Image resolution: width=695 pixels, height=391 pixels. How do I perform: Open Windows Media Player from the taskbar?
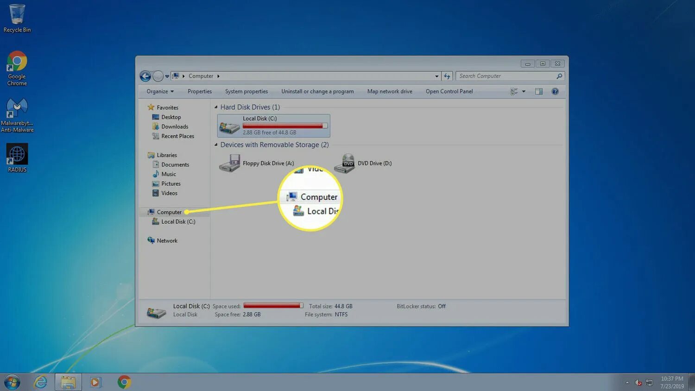tap(95, 382)
